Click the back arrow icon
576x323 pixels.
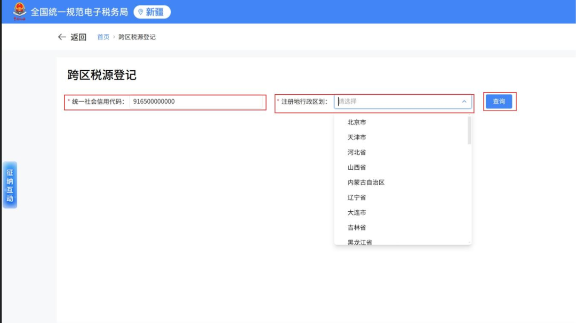62,37
